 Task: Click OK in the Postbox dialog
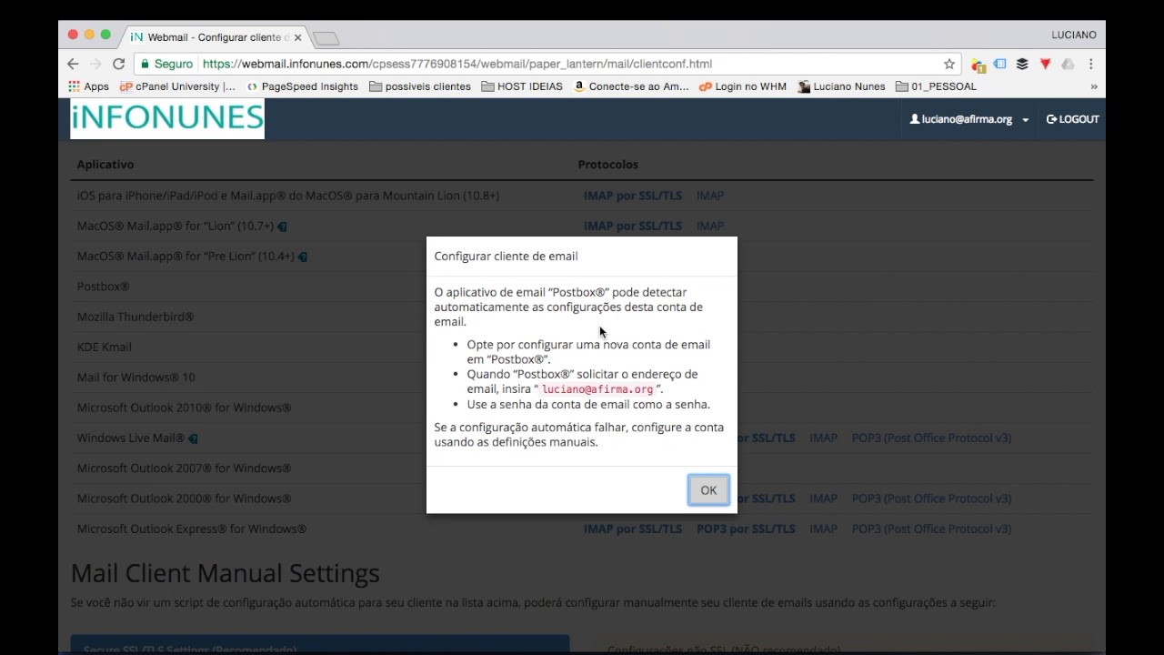point(708,490)
